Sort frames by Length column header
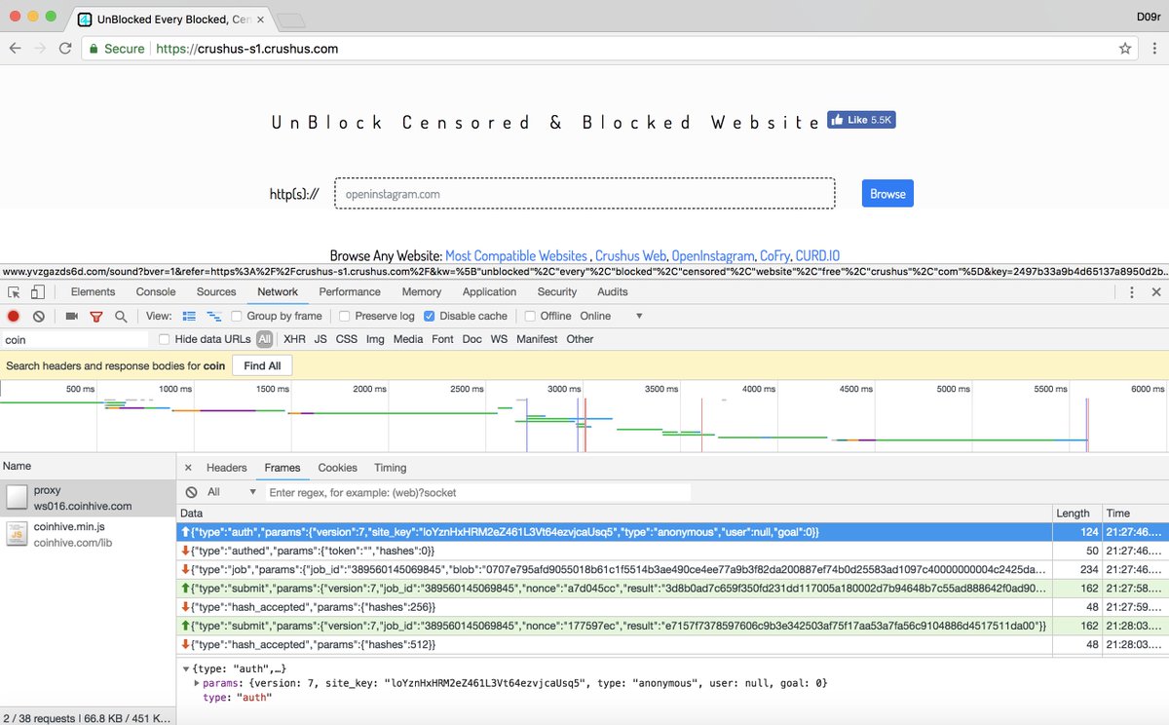 pyautogui.click(x=1076, y=513)
